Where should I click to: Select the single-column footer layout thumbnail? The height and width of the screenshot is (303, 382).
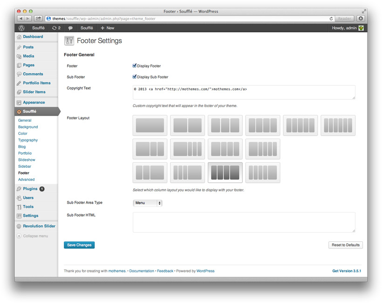[150, 125]
